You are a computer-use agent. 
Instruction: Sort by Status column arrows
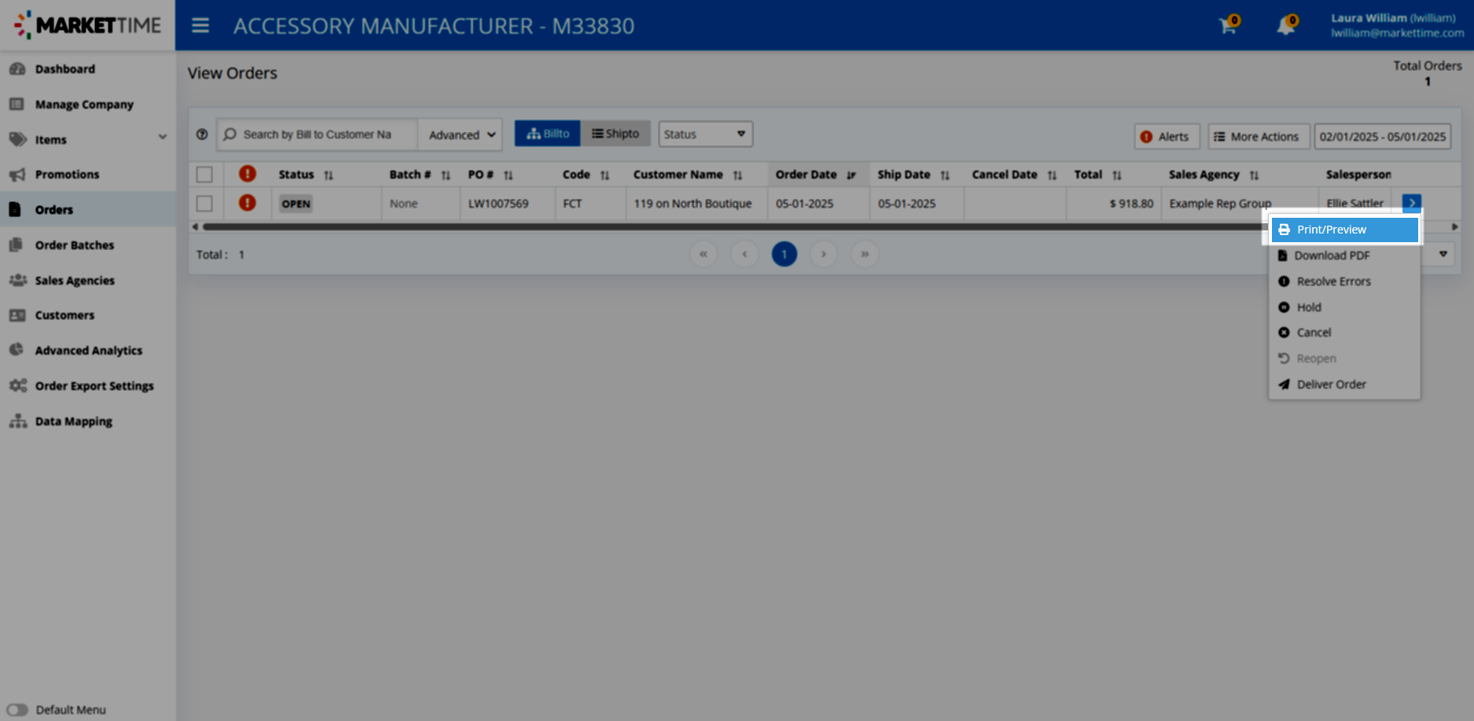(x=329, y=175)
